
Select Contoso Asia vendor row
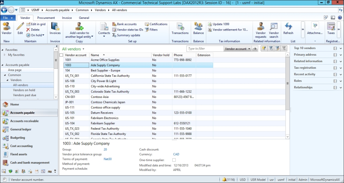138,97
